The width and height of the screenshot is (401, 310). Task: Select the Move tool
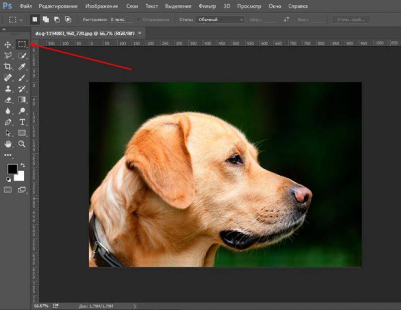[7, 45]
